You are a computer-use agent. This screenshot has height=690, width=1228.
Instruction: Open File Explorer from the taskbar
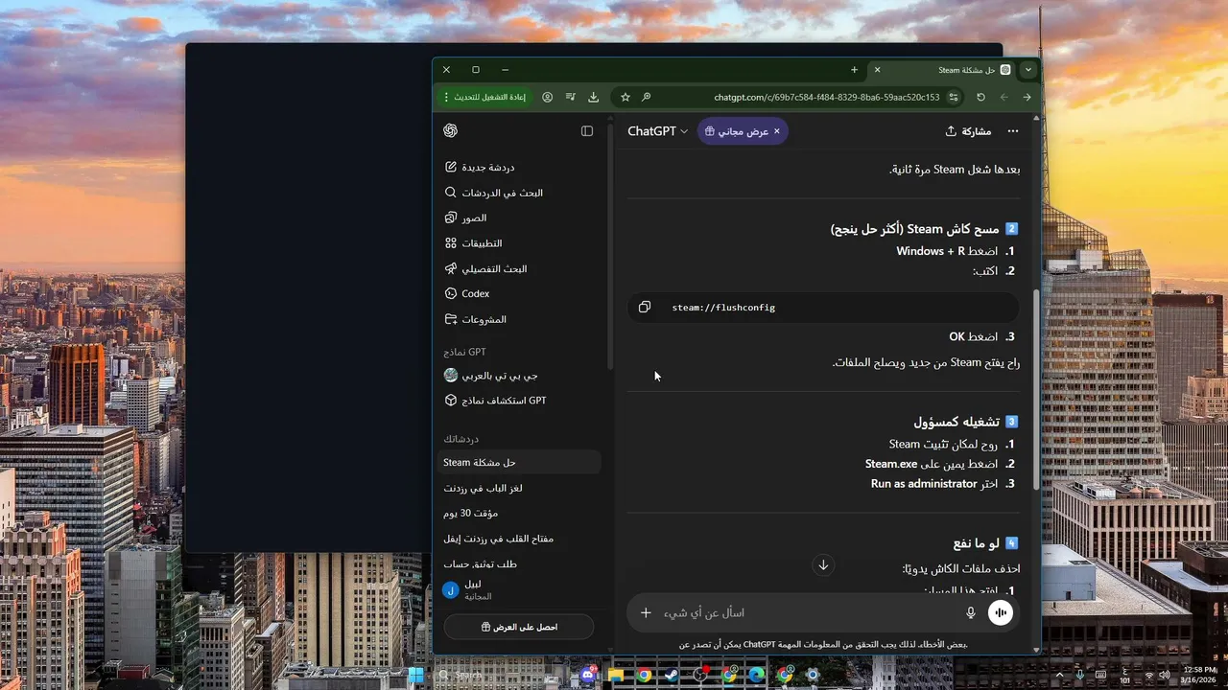click(616, 675)
